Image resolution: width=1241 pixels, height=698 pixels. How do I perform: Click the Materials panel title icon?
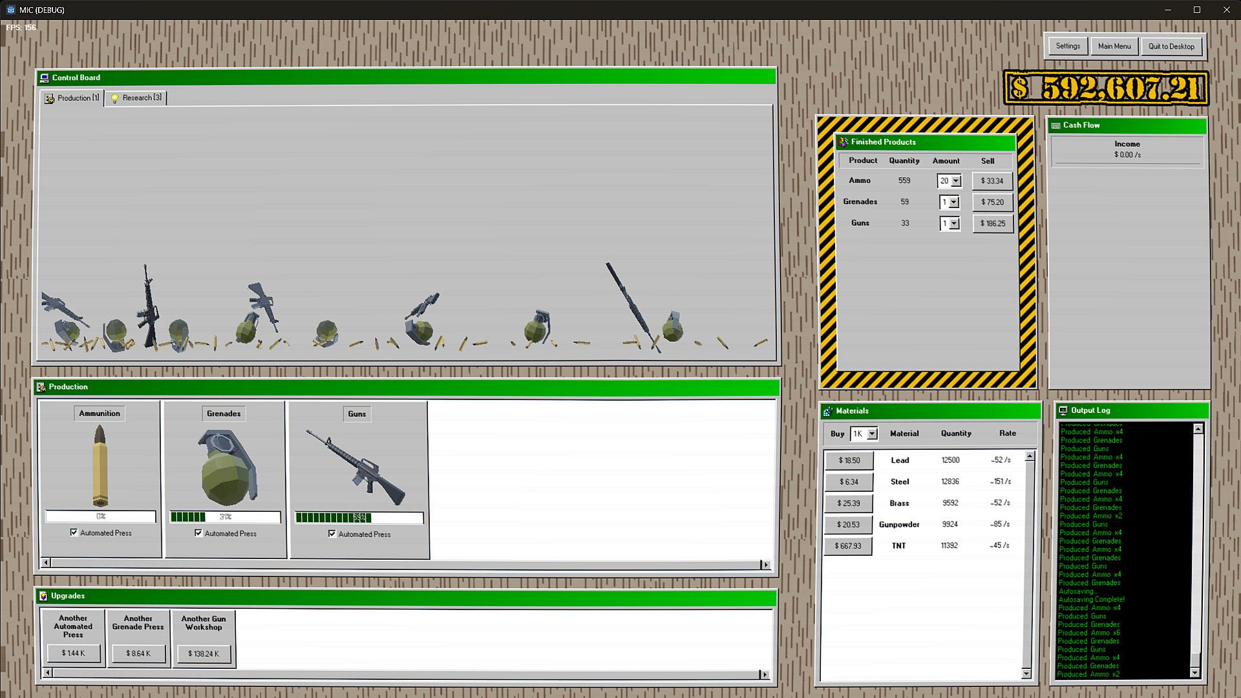tap(828, 411)
